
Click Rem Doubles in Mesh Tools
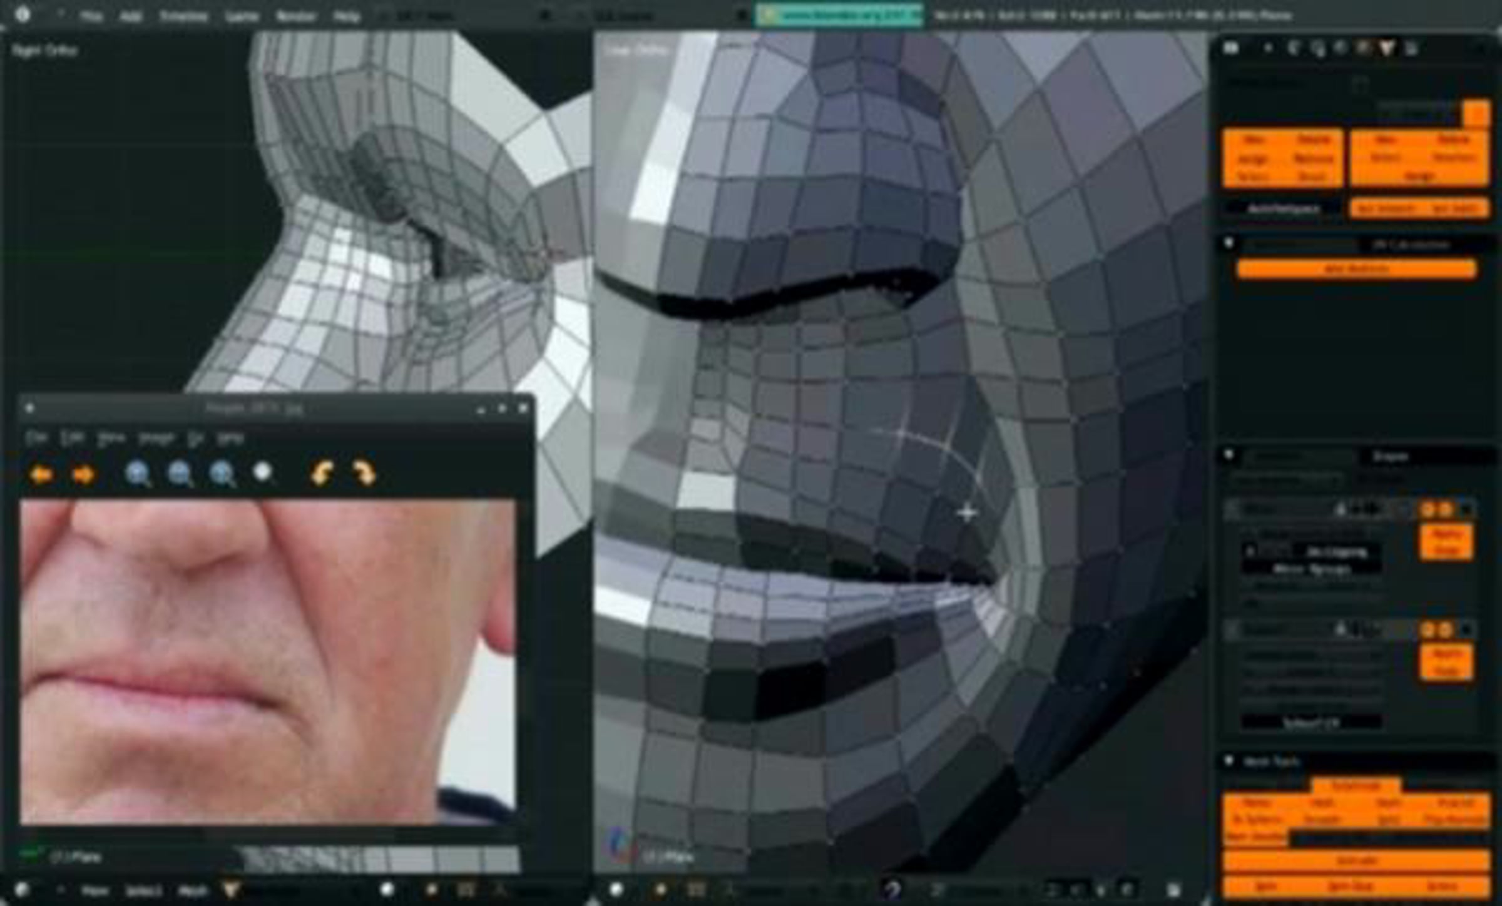[x=1255, y=837]
